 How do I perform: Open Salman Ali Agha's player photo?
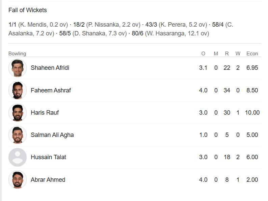18,135
